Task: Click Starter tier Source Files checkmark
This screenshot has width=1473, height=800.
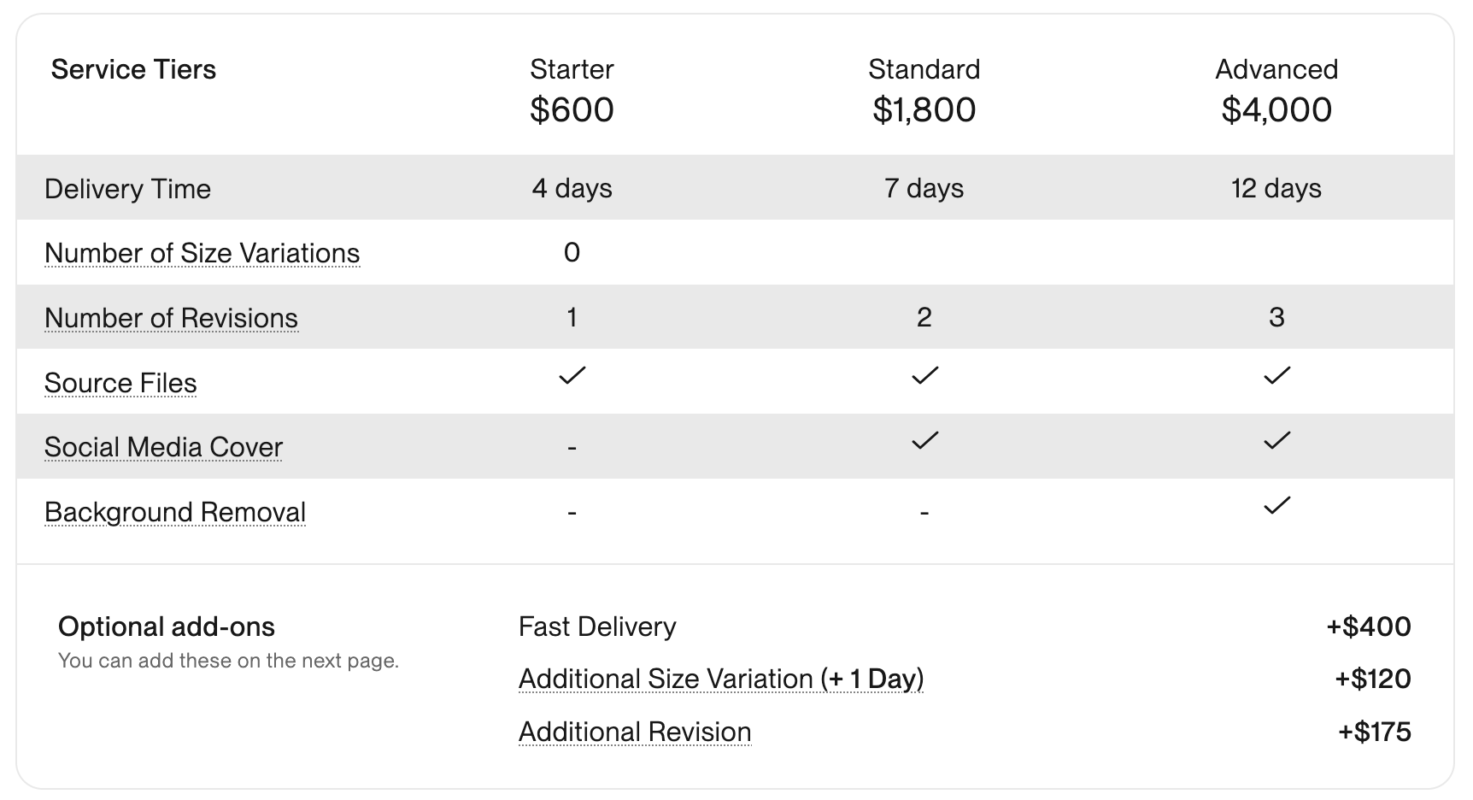Action: click(x=572, y=375)
